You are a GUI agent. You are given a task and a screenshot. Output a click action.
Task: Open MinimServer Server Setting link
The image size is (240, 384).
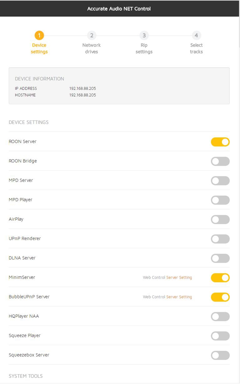(x=179, y=278)
